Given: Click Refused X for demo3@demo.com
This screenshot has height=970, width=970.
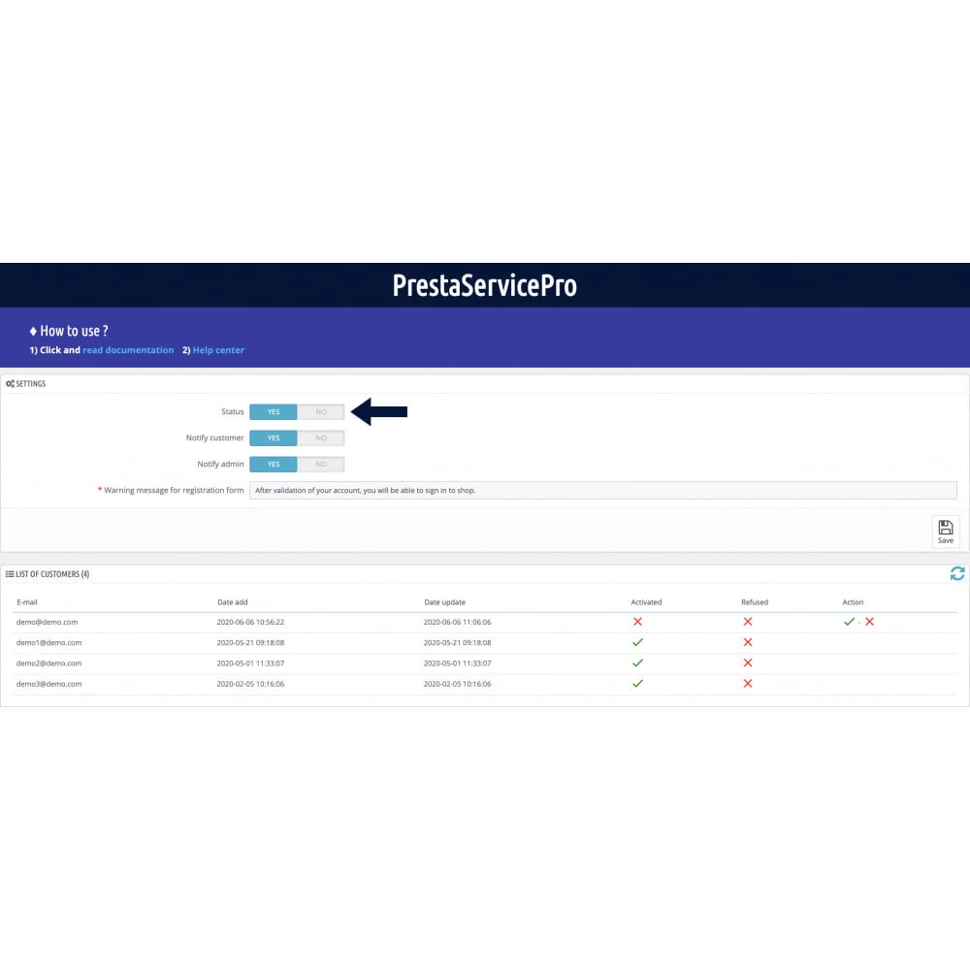Looking at the screenshot, I should (747, 684).
